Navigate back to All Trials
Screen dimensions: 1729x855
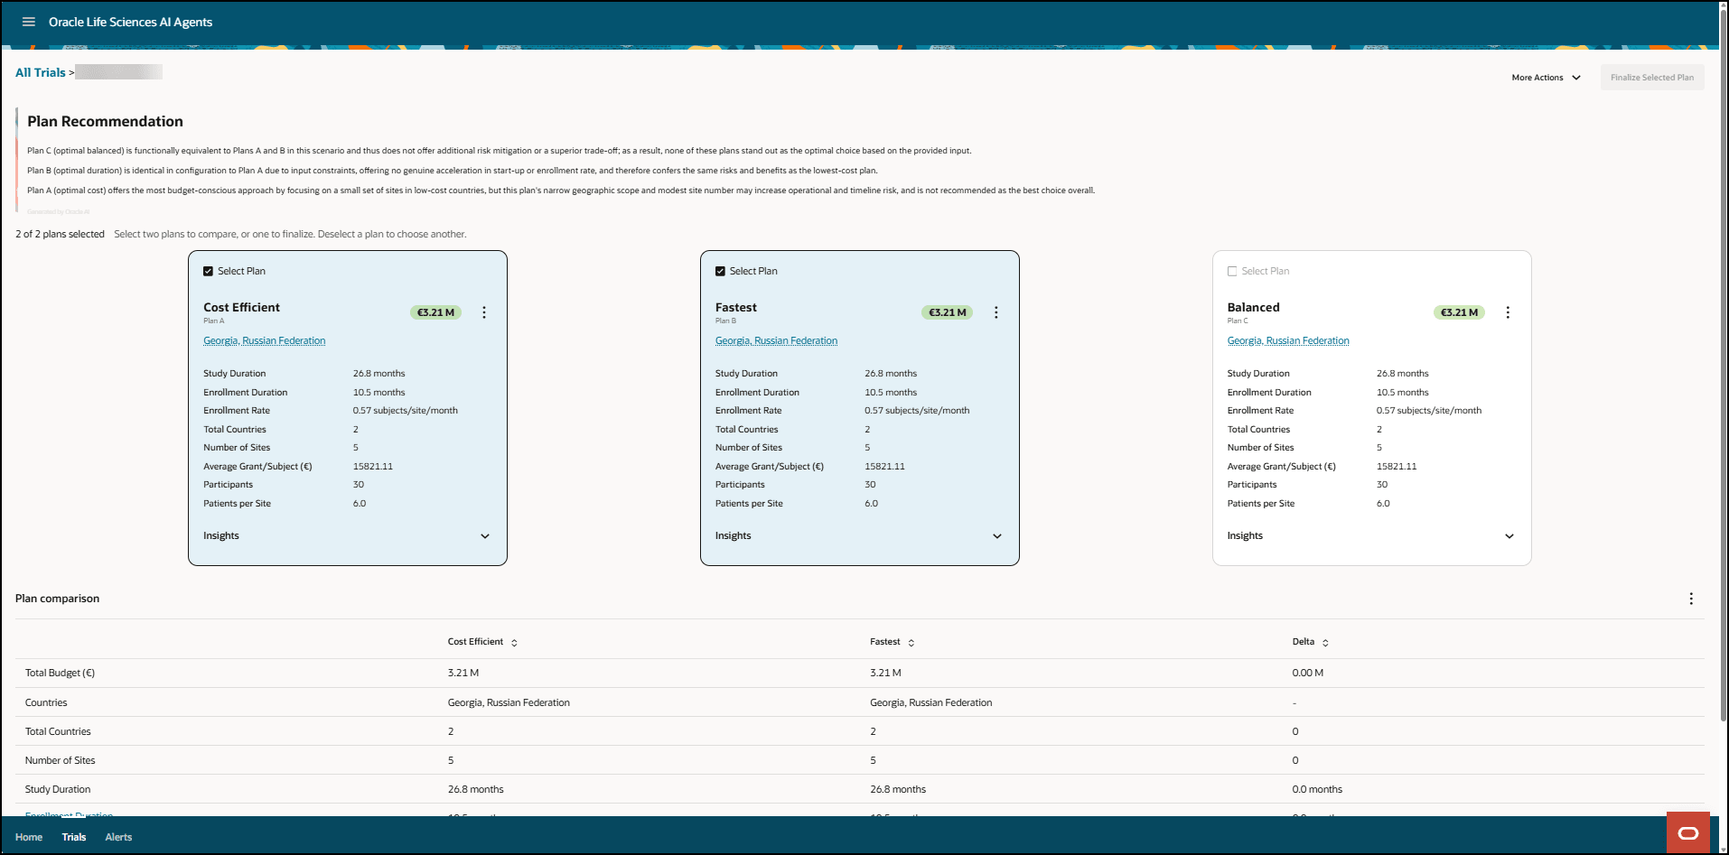point(41,72)
